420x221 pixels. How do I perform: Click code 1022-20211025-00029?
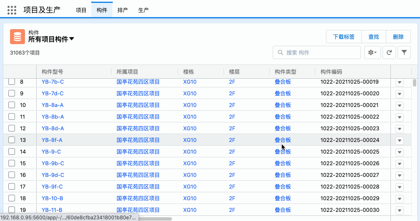(350, 198)
